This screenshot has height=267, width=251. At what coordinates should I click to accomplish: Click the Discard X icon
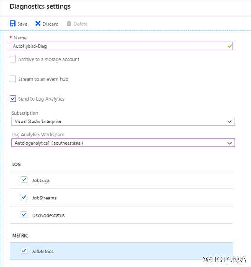38,24
